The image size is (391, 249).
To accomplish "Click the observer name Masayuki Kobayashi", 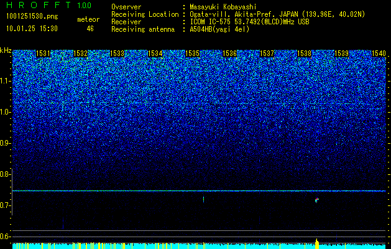I will (x=223, y=7).
